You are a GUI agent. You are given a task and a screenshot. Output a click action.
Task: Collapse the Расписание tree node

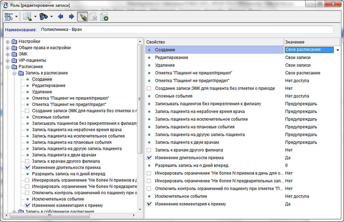pos(8,67)
